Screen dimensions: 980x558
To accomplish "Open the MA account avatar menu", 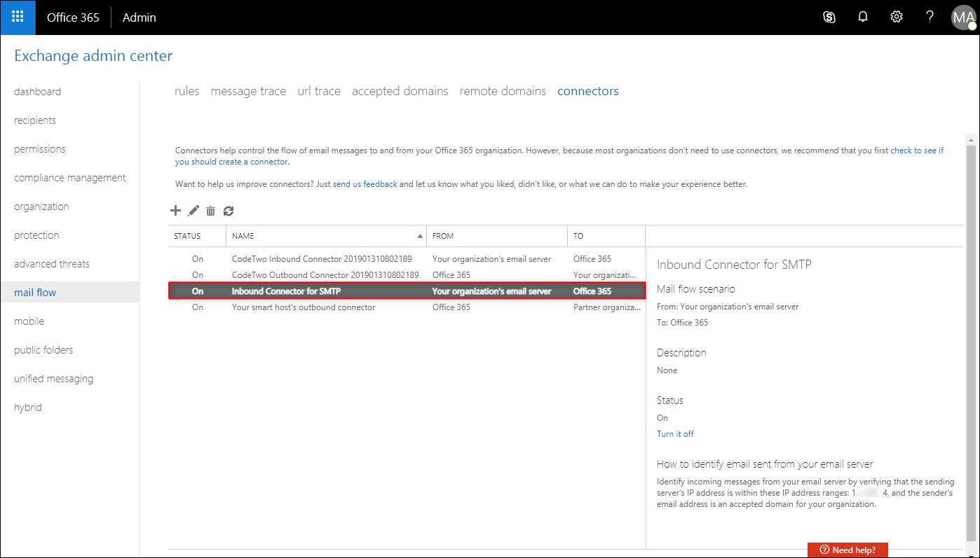I will tap(963, 18).
